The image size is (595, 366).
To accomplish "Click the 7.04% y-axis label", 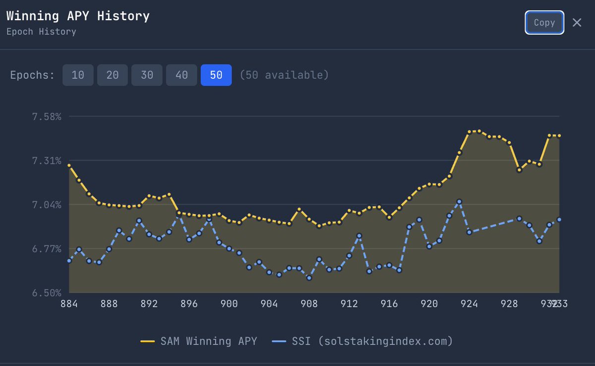I will (x=47, y=205).
